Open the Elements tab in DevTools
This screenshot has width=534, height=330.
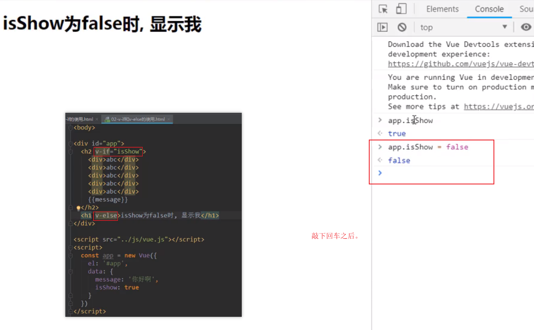[443, 9]
